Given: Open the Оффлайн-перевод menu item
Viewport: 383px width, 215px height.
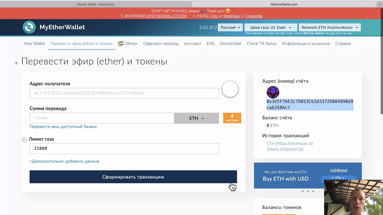Looking at the screenshot, I should tap(161, 44).
